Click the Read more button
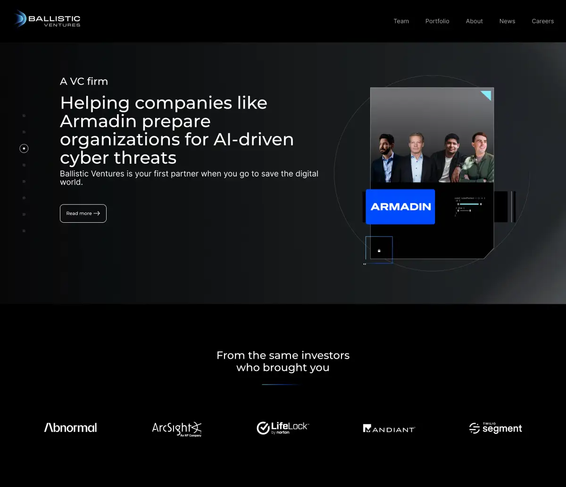Viewport: 566px width, 487px height. [x=83, y=213]
